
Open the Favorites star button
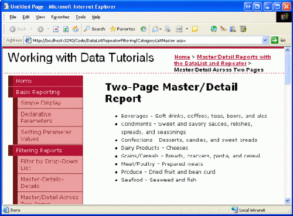[x=122, y=29]
